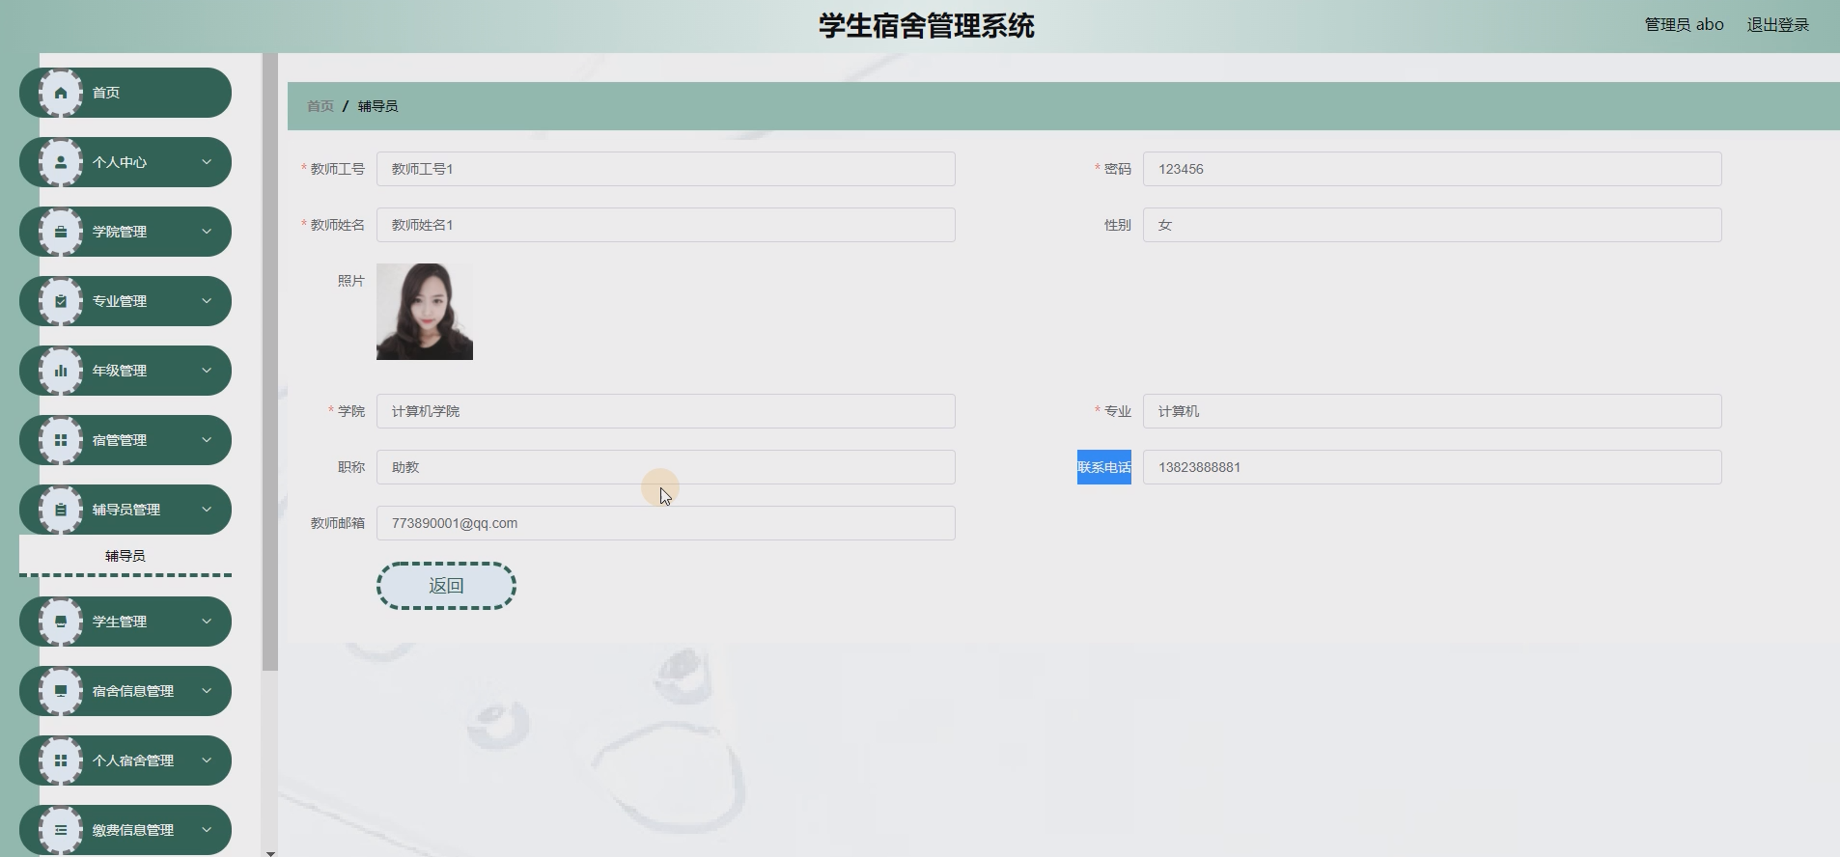The height and width of the screenshot is (857, 1840).
Task: Select the 辅导员 submenu item
Action: (125, 556)
